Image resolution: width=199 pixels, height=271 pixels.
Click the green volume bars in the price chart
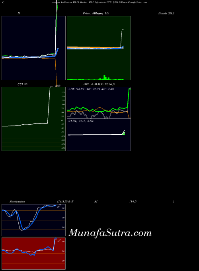click(105, 78)
